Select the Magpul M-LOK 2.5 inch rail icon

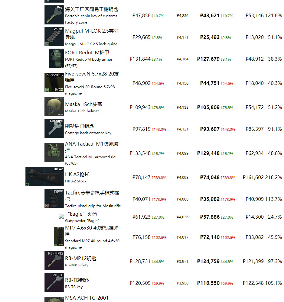tap(54, 37)
